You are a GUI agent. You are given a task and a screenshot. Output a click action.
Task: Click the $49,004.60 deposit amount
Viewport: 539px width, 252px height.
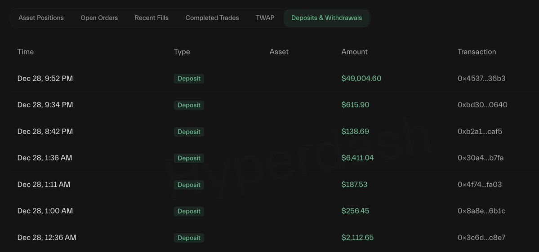(x=361, y=79)
